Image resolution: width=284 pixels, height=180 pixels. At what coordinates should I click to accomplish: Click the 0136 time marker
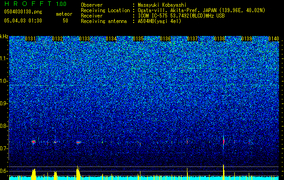[165, 39]
